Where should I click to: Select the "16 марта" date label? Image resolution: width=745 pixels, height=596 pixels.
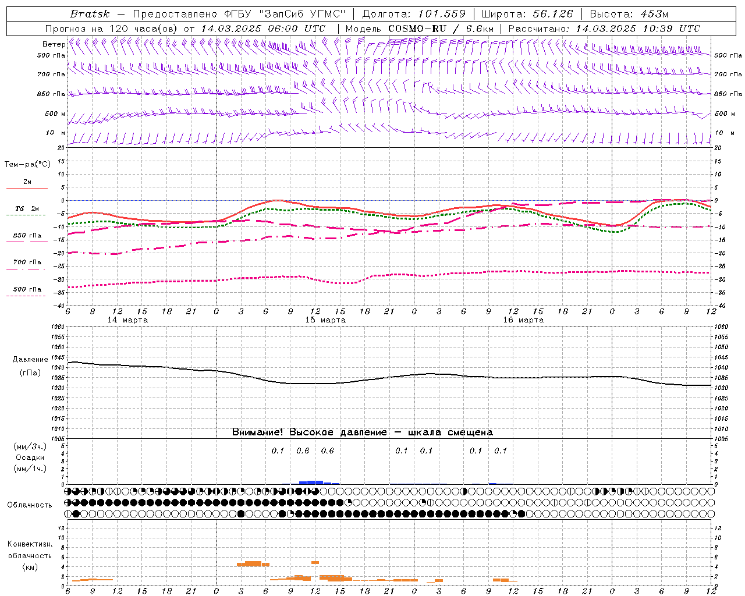(523, 320)
